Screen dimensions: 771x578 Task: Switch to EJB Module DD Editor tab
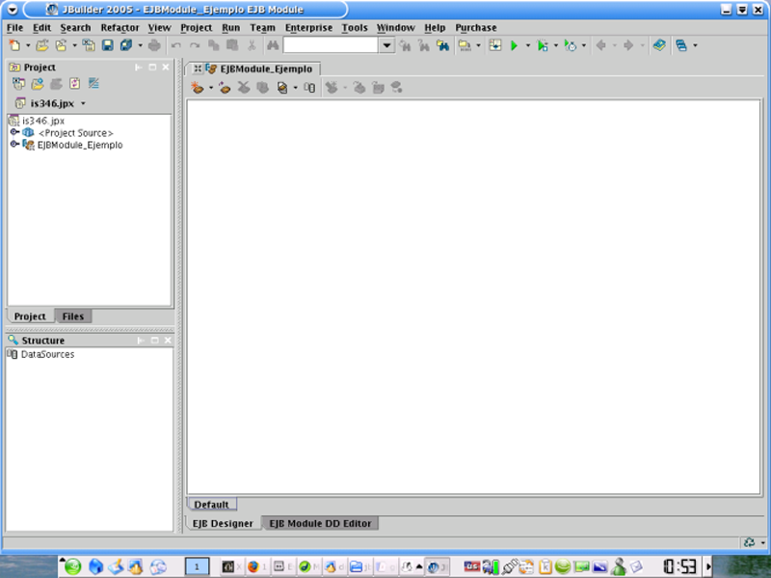[320, 523]
